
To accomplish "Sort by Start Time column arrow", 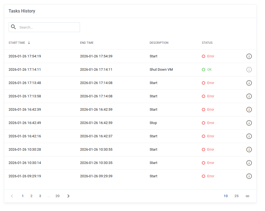I will click(x=29, y=43).
